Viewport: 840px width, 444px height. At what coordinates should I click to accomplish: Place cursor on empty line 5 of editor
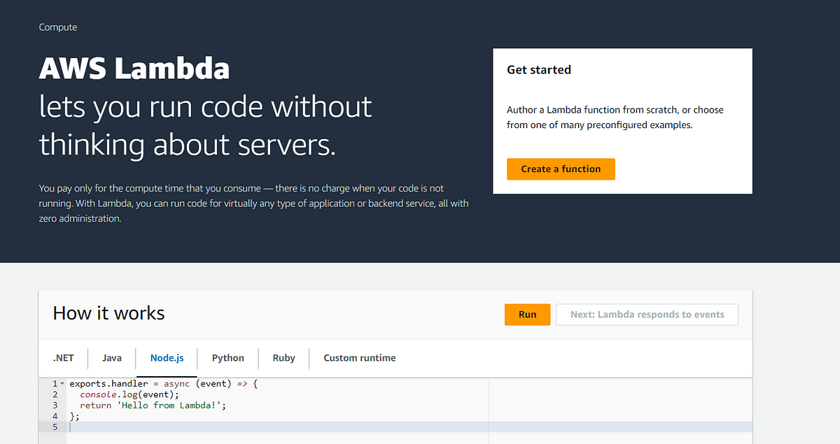click(409, 427)
